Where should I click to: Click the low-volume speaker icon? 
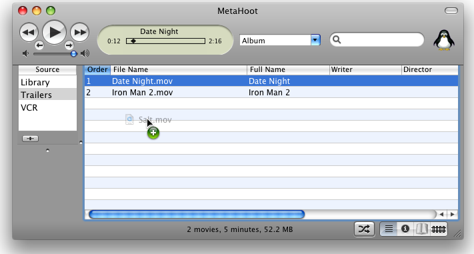pos(26,53)
